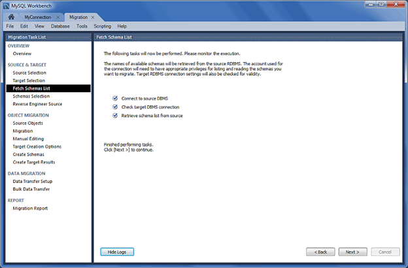Open the Database menu
The image size is (408, 268).
[61, 26]
